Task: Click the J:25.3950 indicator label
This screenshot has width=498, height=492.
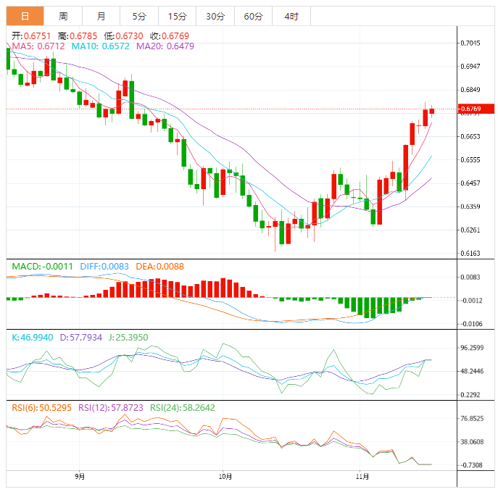Action: [x=128, y=337]
